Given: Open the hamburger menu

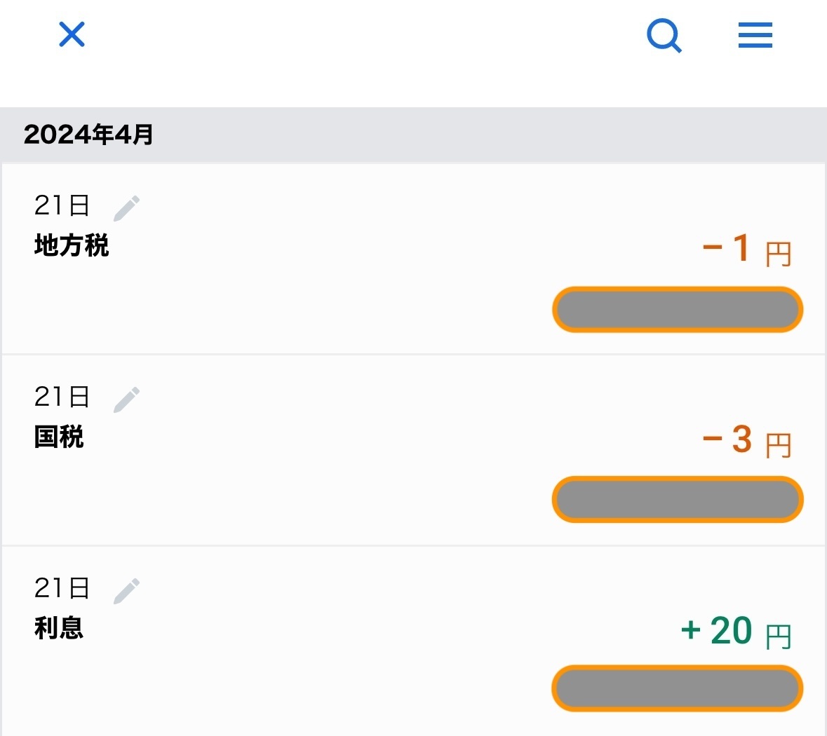Looking at the screenshot, I should [755, 35].
